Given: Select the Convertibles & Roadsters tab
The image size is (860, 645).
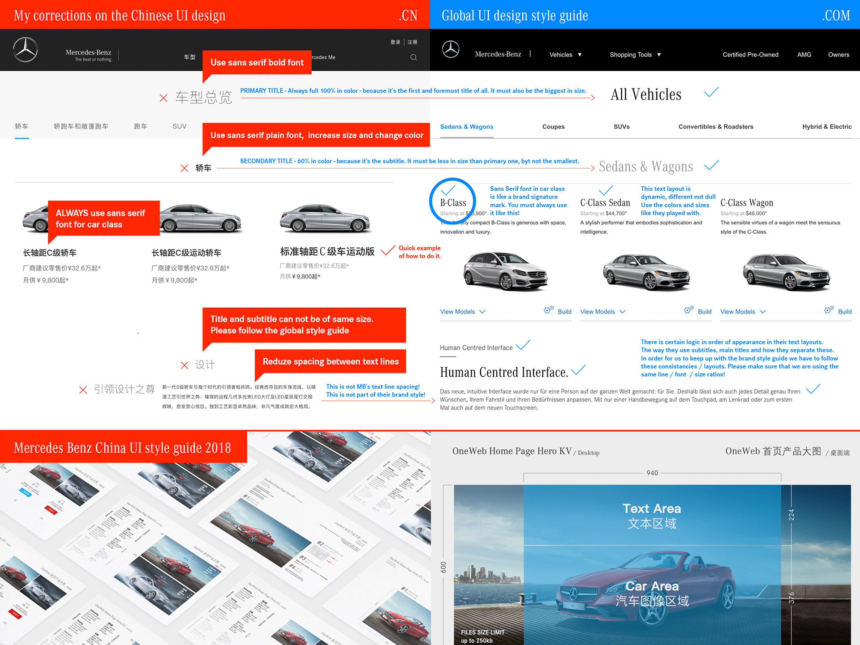Looking at the screenshot, I should point(716,127).
